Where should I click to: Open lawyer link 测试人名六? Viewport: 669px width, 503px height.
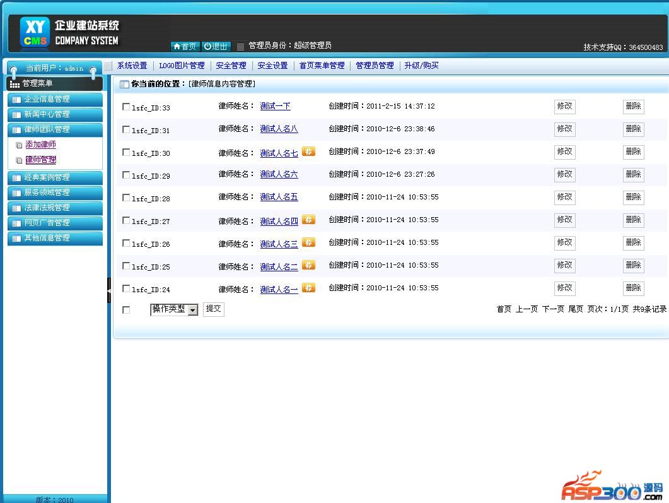point(279,174)
